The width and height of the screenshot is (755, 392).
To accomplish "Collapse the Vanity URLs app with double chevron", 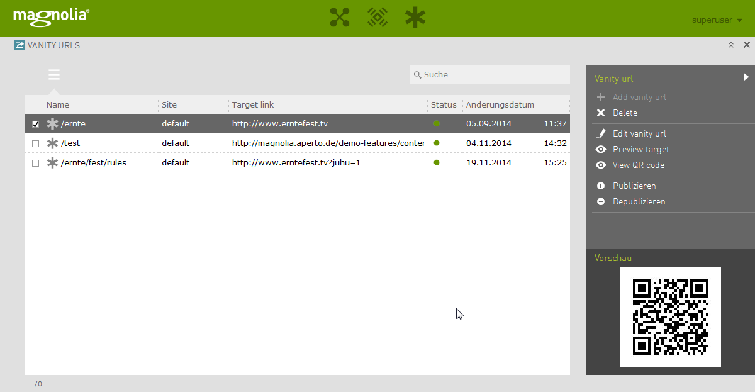I will [731, 45].
